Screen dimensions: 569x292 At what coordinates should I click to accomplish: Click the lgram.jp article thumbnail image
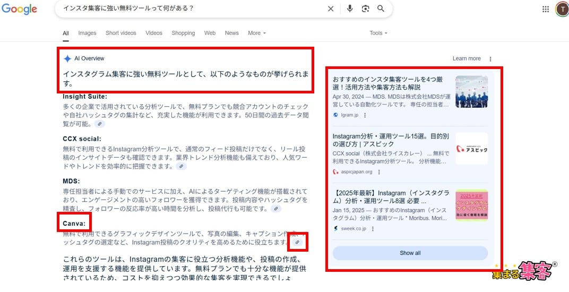472,91
